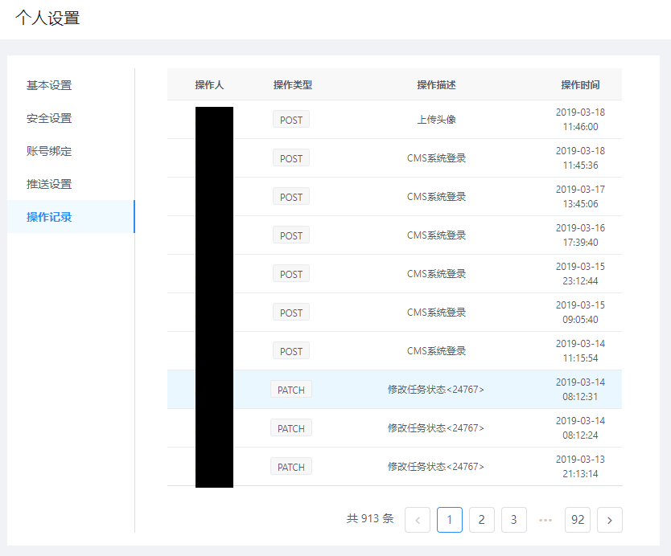Select the 操作记录 sidebar entry
Image resolution: width=671 pixels, height=556 pixels.
point(71,217)
